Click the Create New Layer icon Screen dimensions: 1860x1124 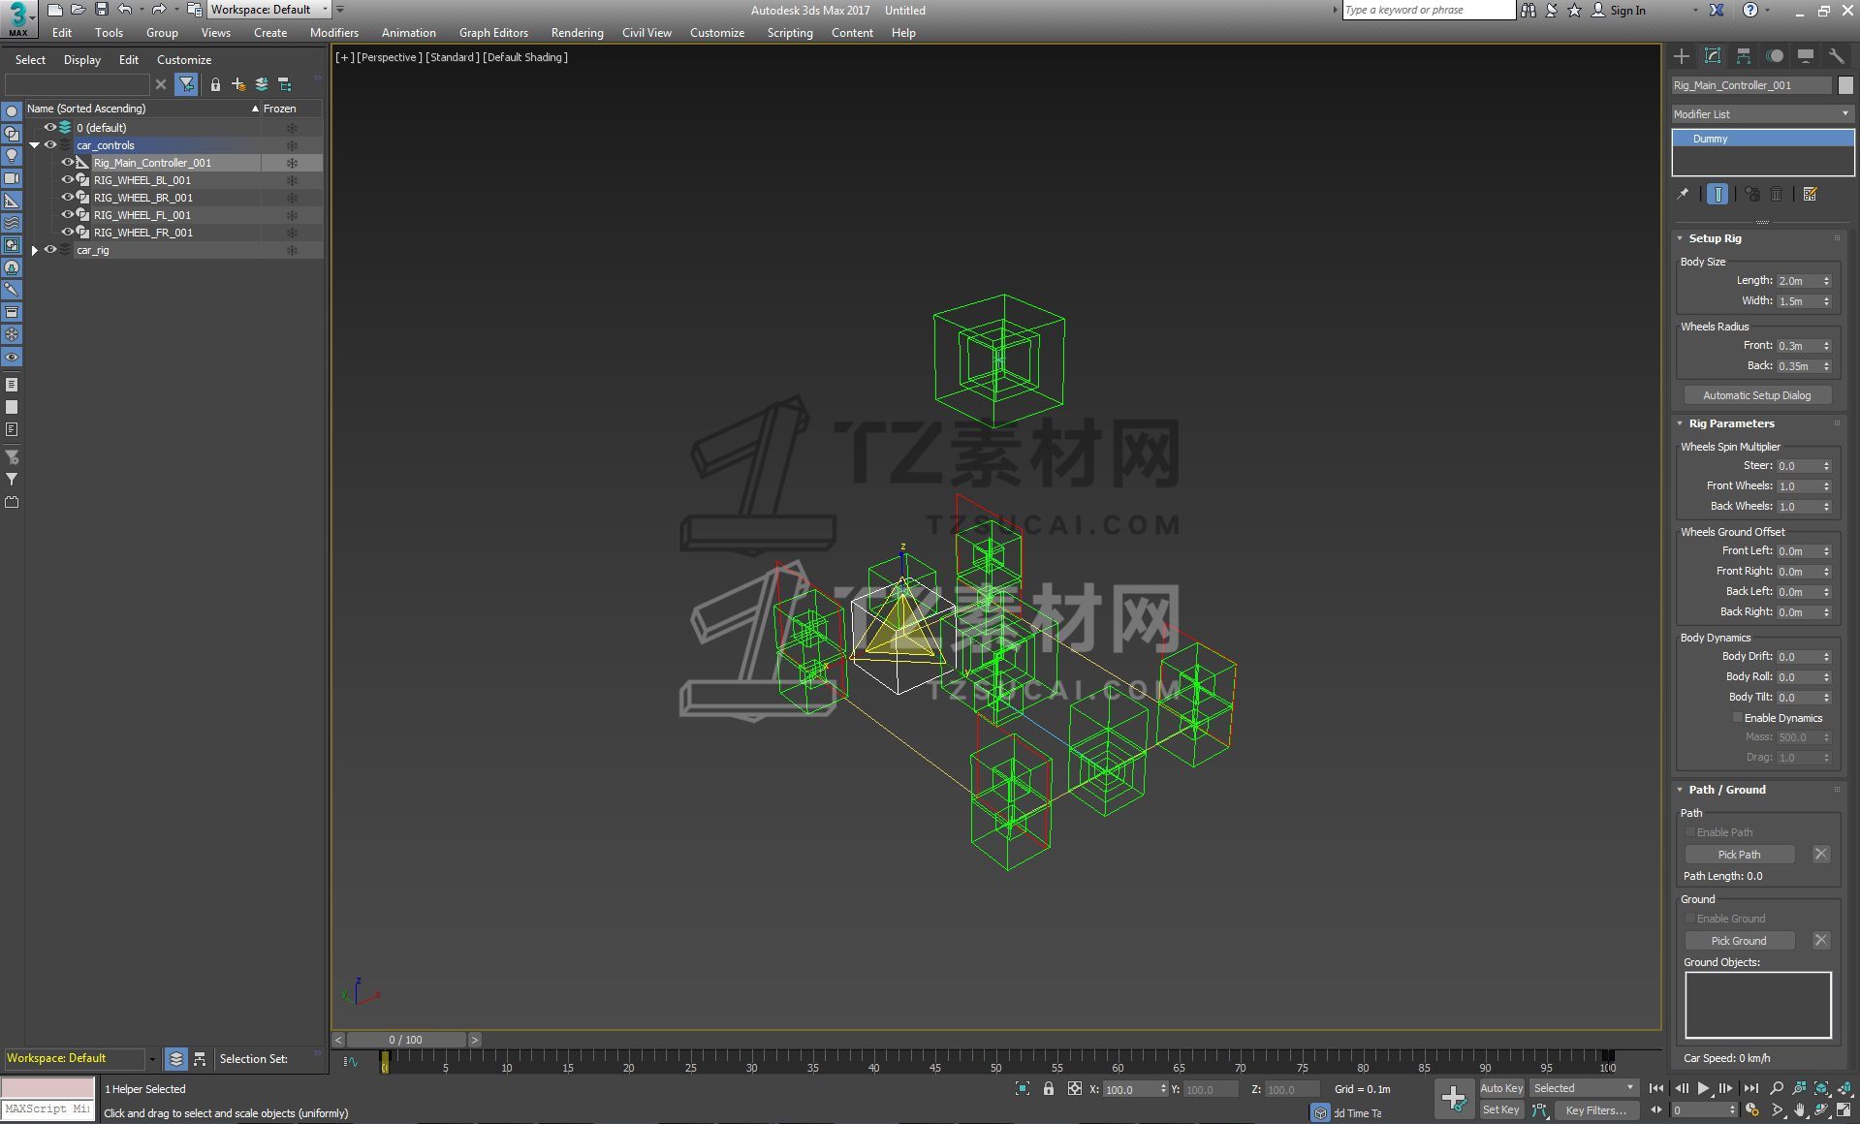point(238,84)
